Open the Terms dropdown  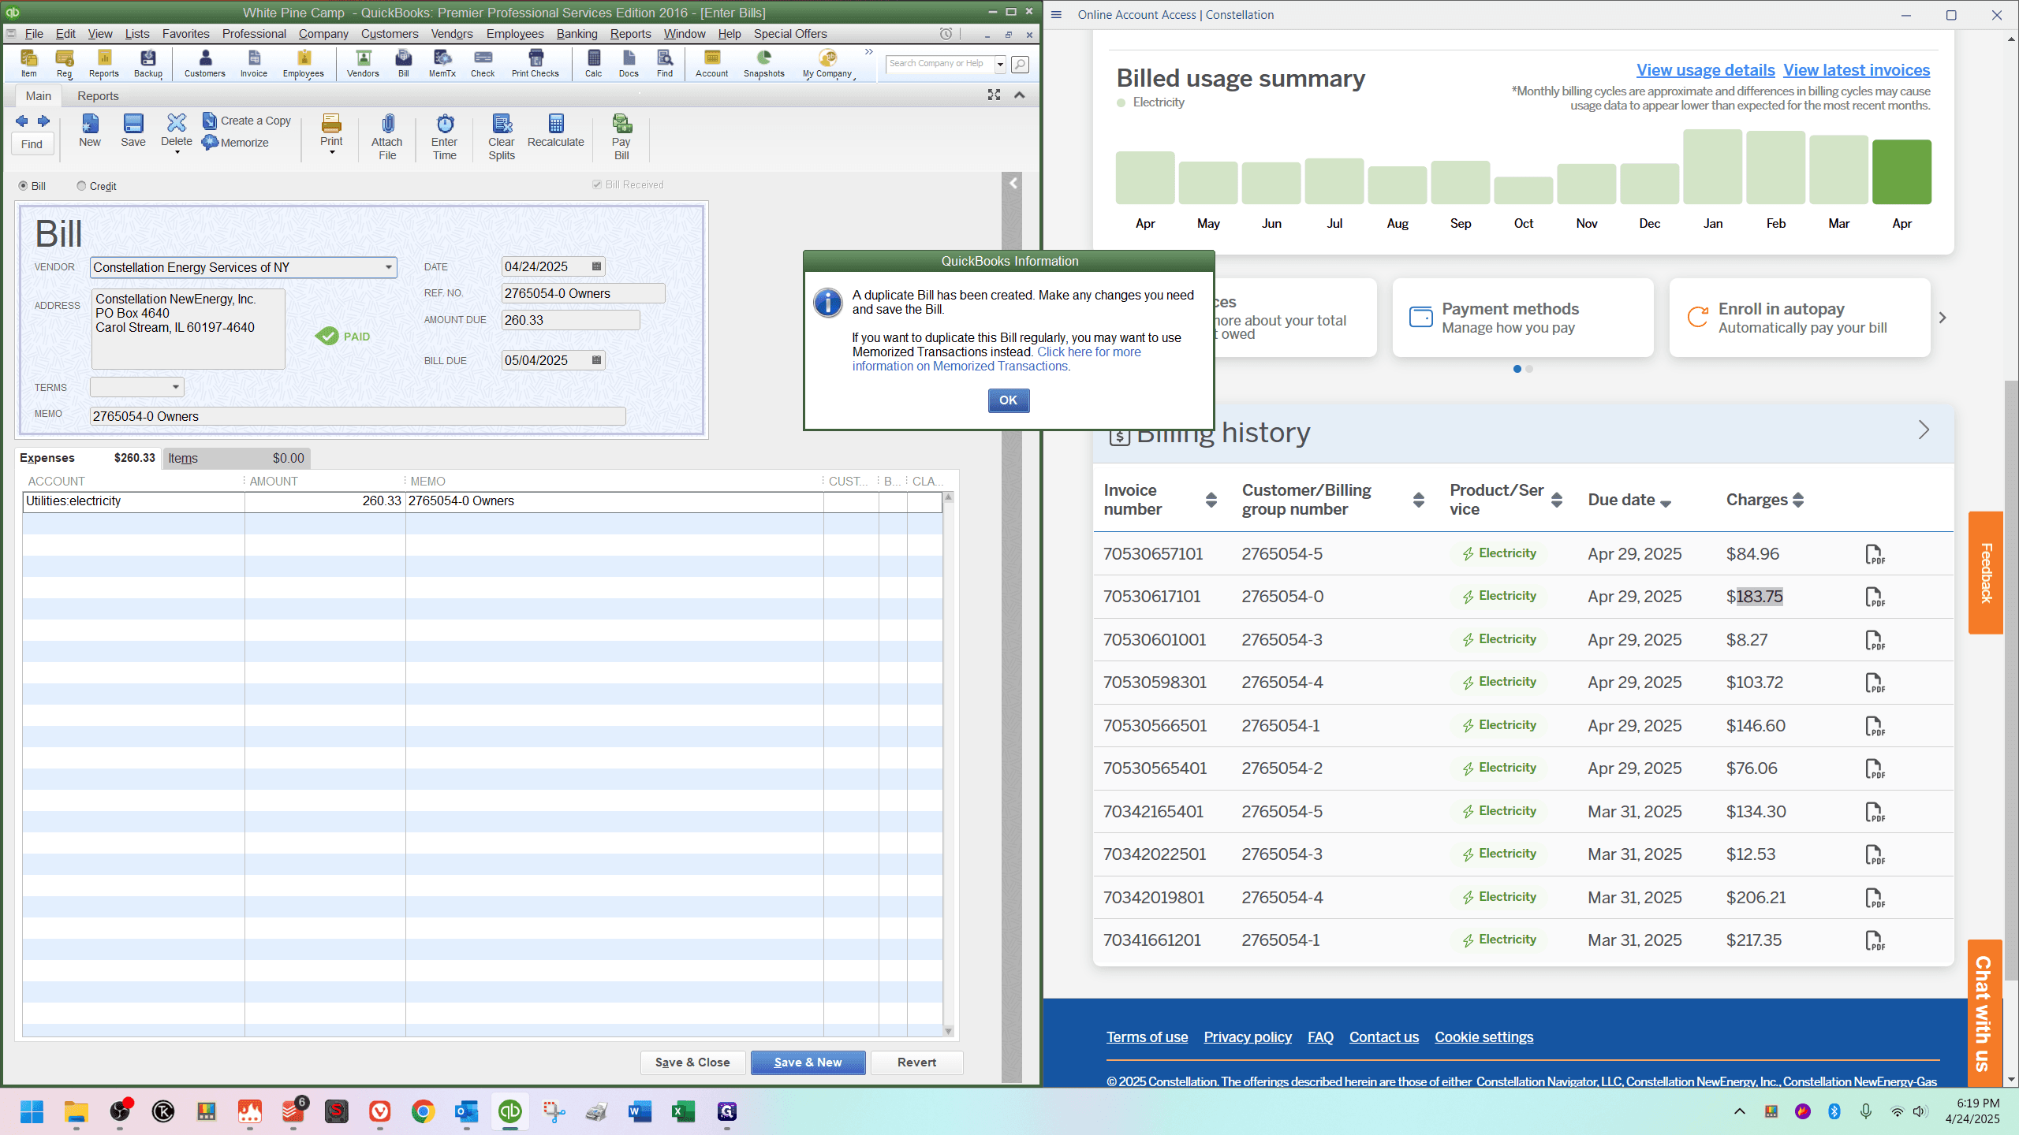(175, 387)
